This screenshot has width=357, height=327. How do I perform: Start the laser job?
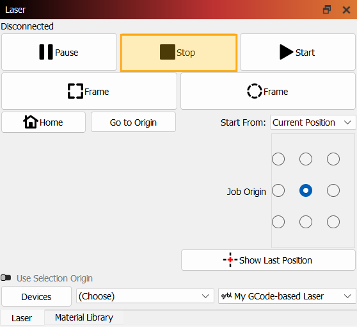tap(297, 53)
